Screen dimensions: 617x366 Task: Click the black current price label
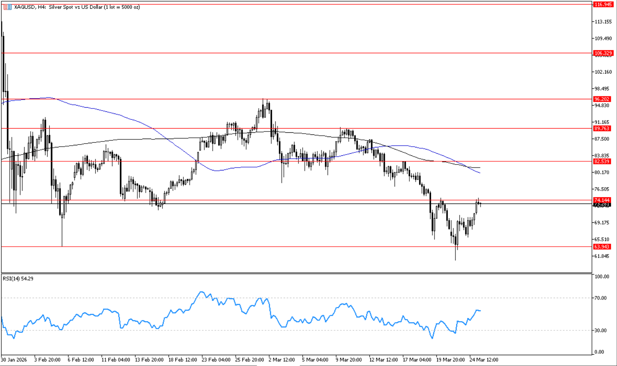pos(602,205)
